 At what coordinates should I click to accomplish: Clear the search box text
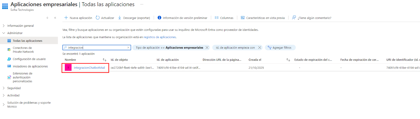[x=128, y=48]
